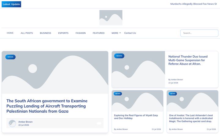
Task: Click NEWS tag on National Thunder Duo article
Action: point(119,56)
